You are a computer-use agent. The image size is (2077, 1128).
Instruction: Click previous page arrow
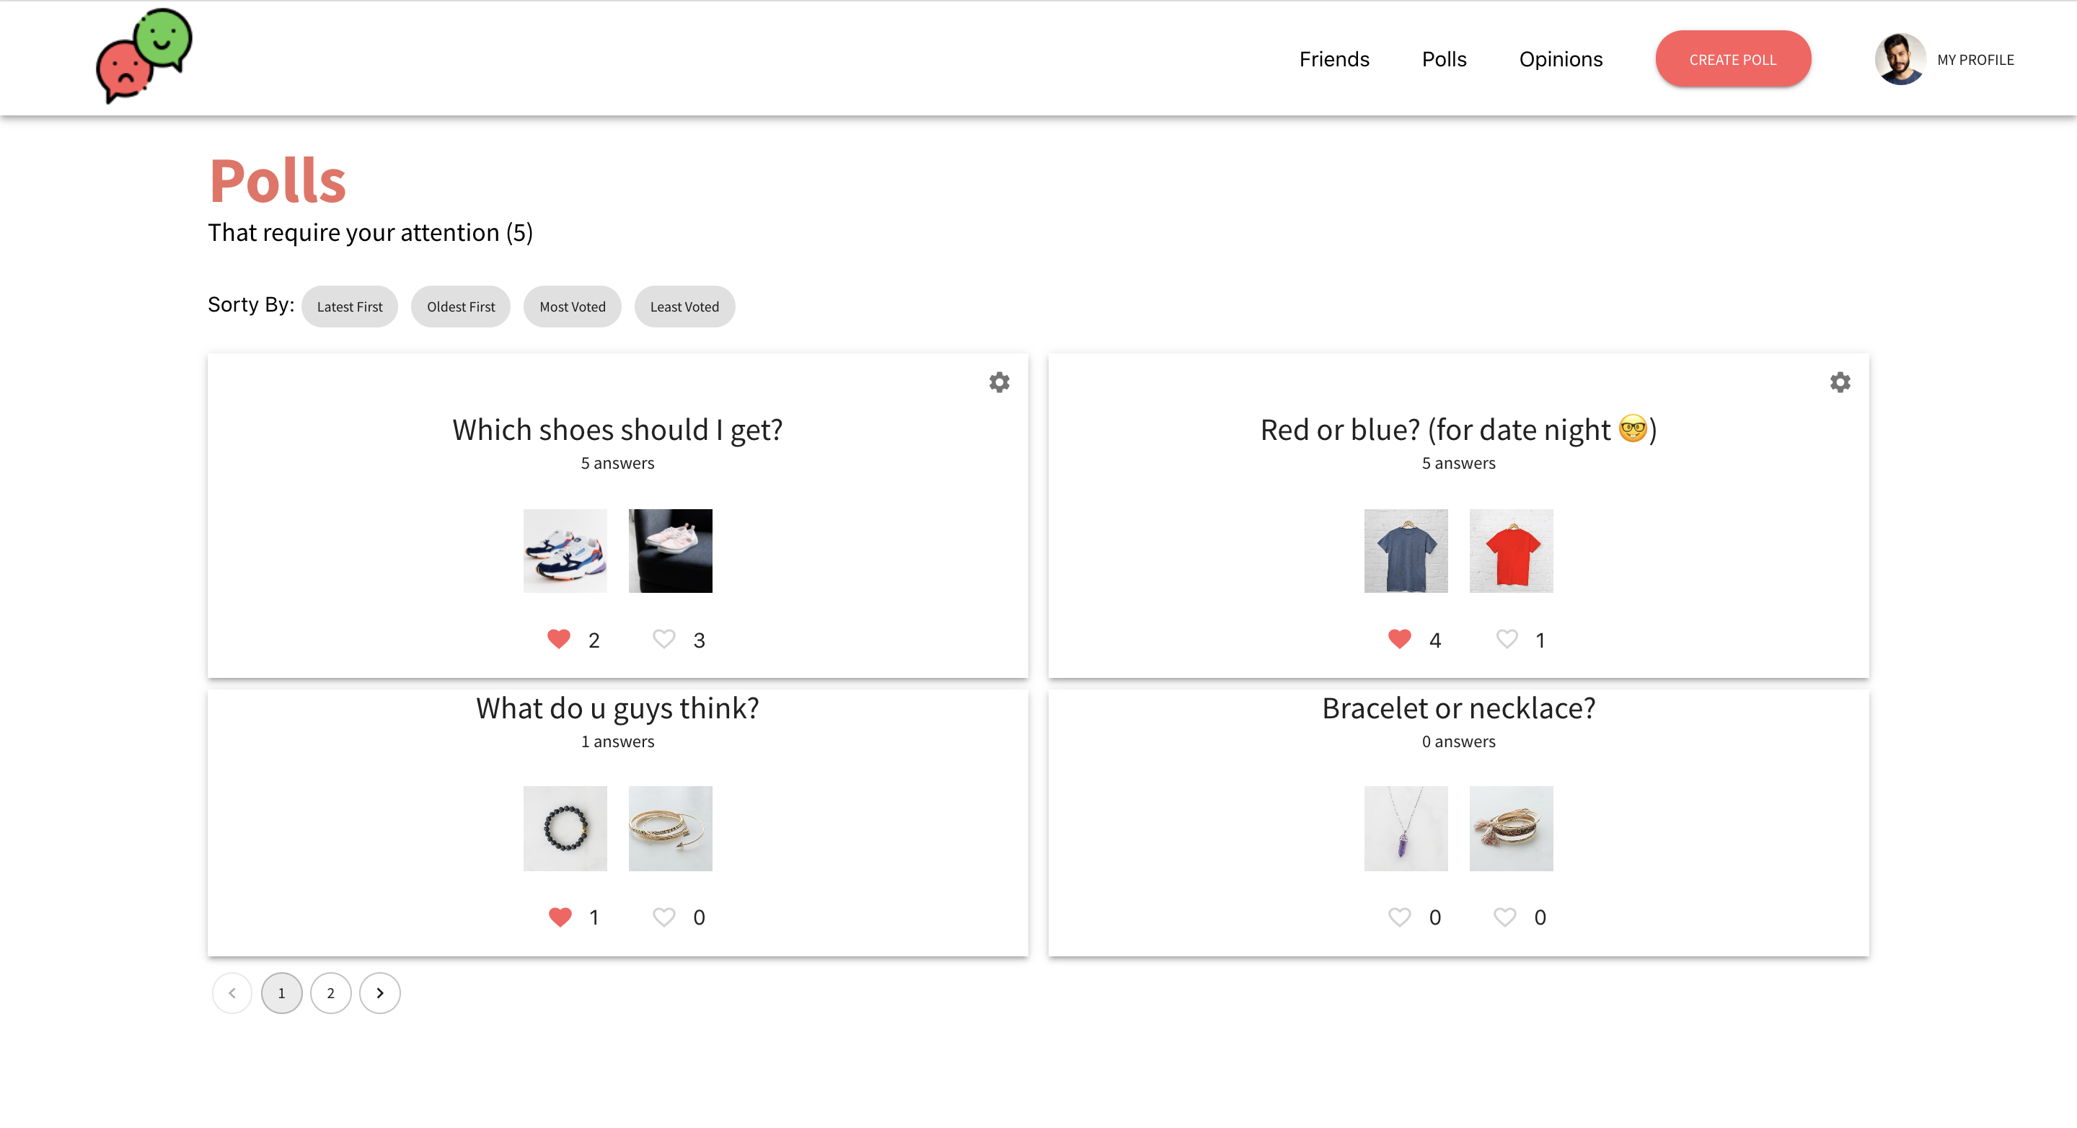(x=232, y=992)
